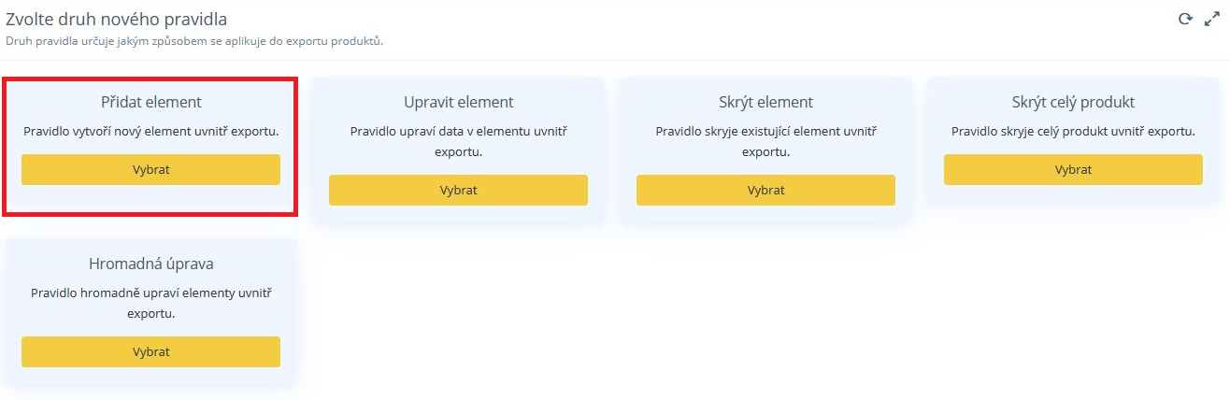Select the Skrýt element card title
Viewport: 1230px width, 400px height.
coord(765,102)
